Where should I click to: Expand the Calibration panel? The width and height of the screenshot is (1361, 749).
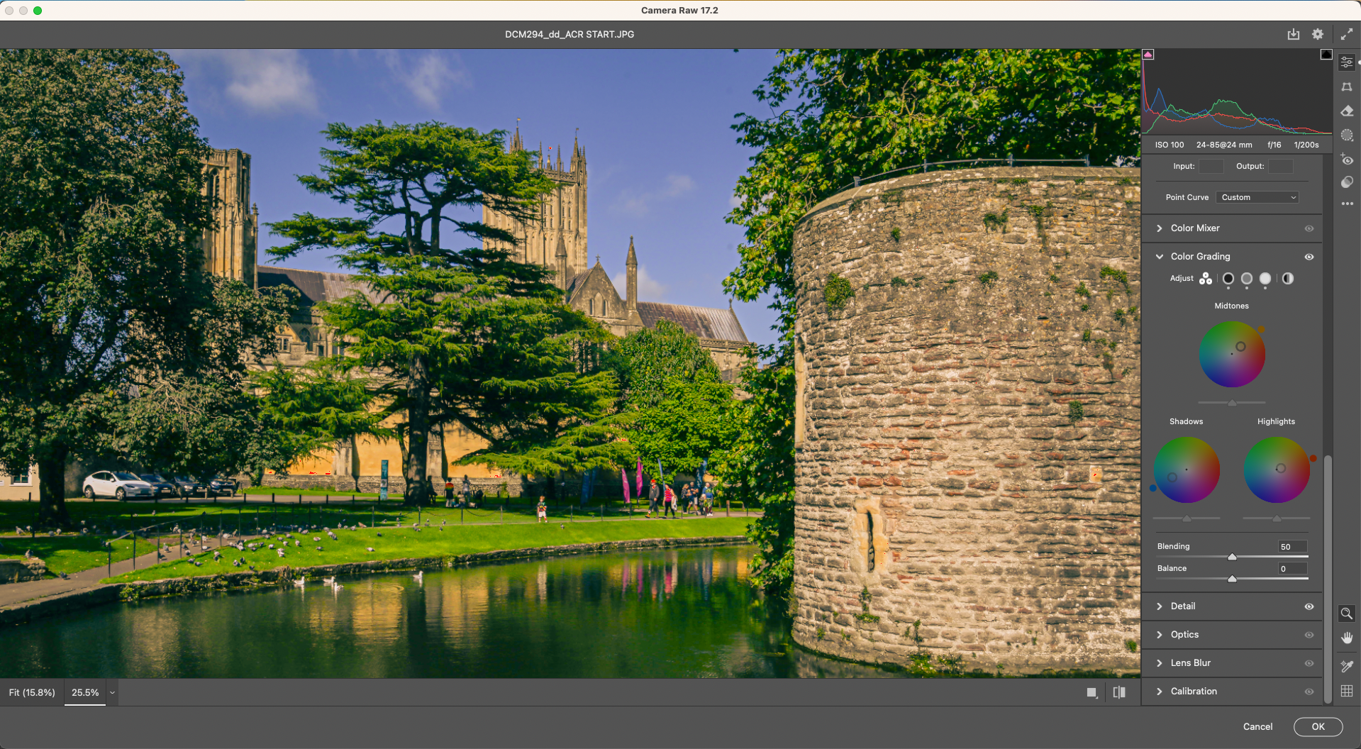click(1160, 692)
